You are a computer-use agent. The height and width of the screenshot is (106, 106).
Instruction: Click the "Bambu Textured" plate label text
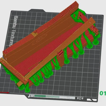pyautogui.click(x=14, y=31)
